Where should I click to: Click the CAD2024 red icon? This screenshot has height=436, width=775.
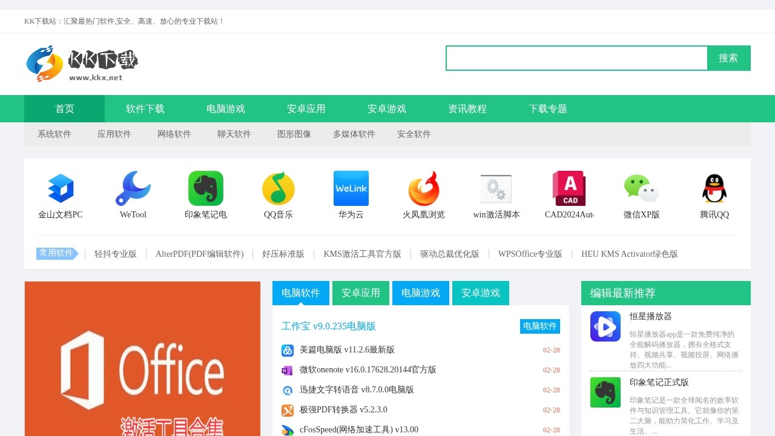click(x=569, y=188)
